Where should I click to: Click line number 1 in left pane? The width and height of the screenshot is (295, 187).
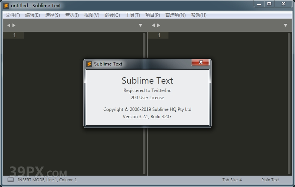[14, 35]
